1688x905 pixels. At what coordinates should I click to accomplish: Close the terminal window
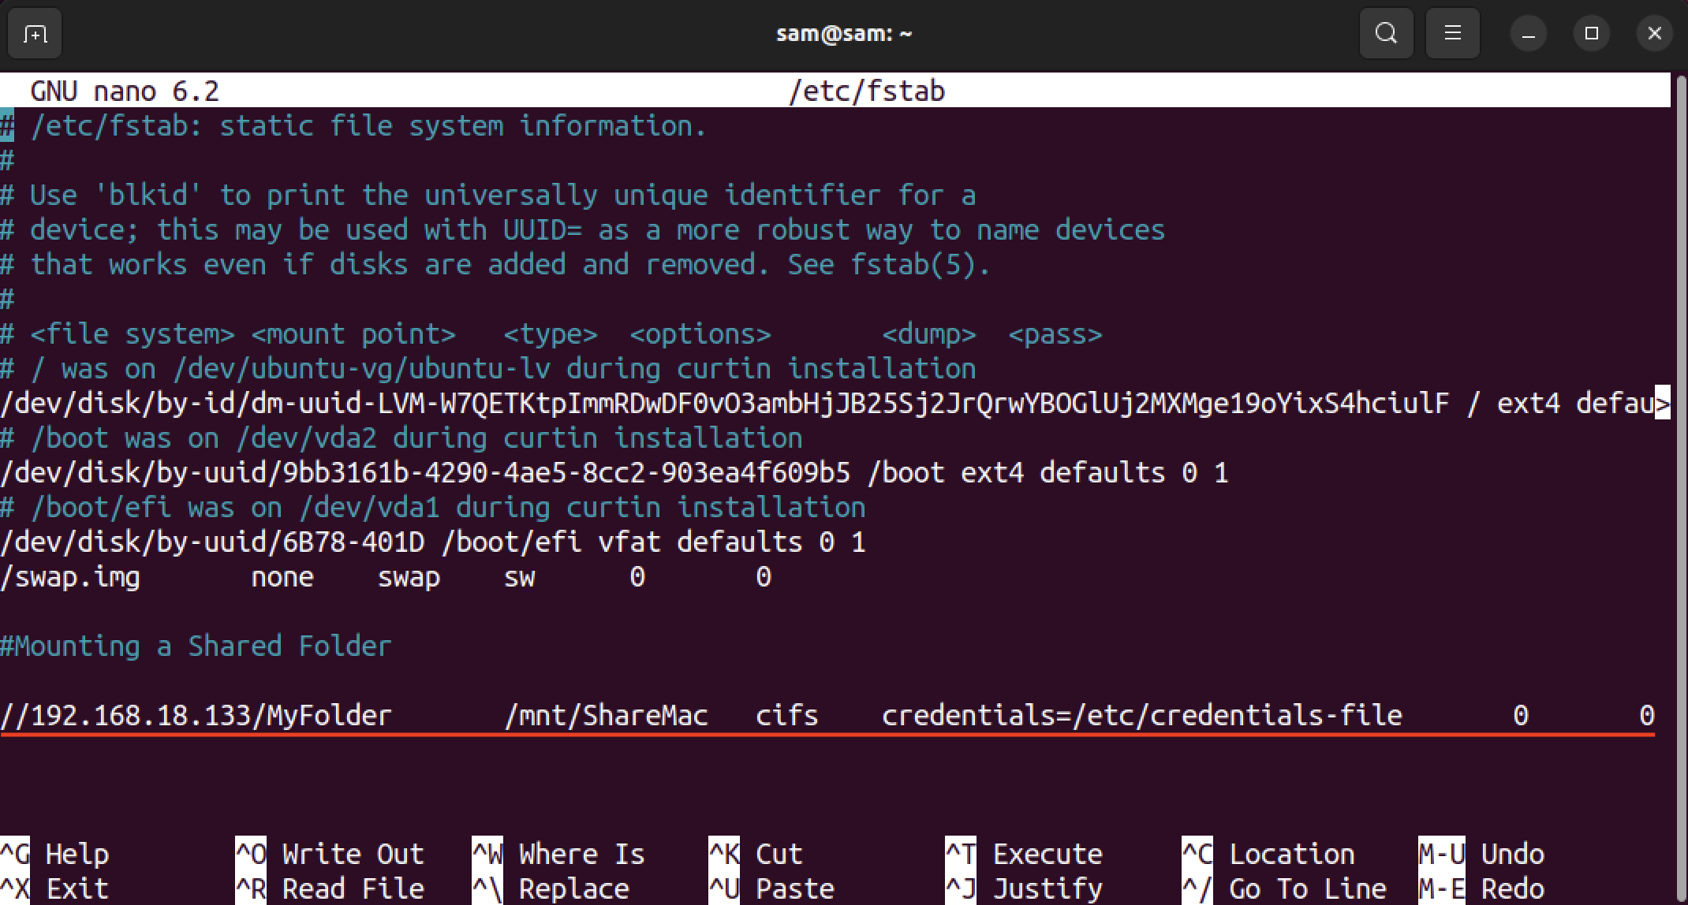(x=1654, y=34)
